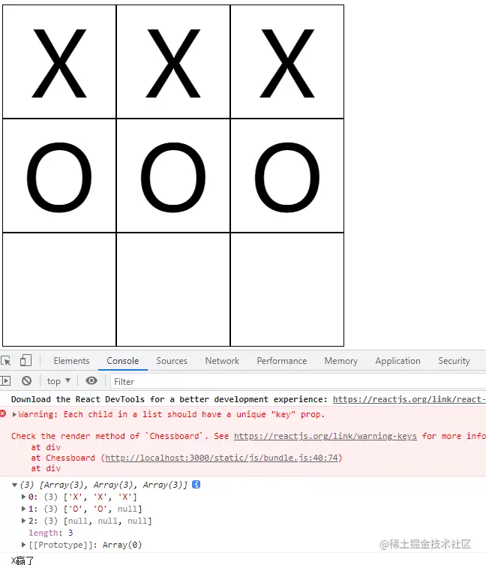The height and width of the screenshot is (565, 486).
Task: Click the middle-right O square
Action: tap(287, 176)
